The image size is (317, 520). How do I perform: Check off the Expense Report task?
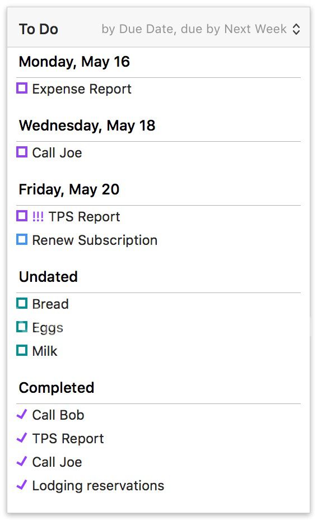click(22, 88)
